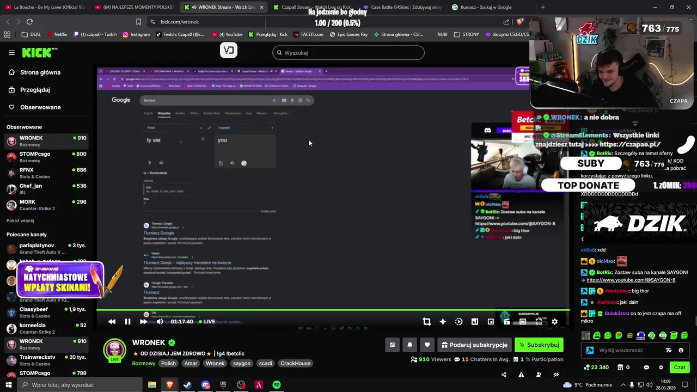Open Netflix bookmark
Viewport: 697px width, 392px height.
57,34
